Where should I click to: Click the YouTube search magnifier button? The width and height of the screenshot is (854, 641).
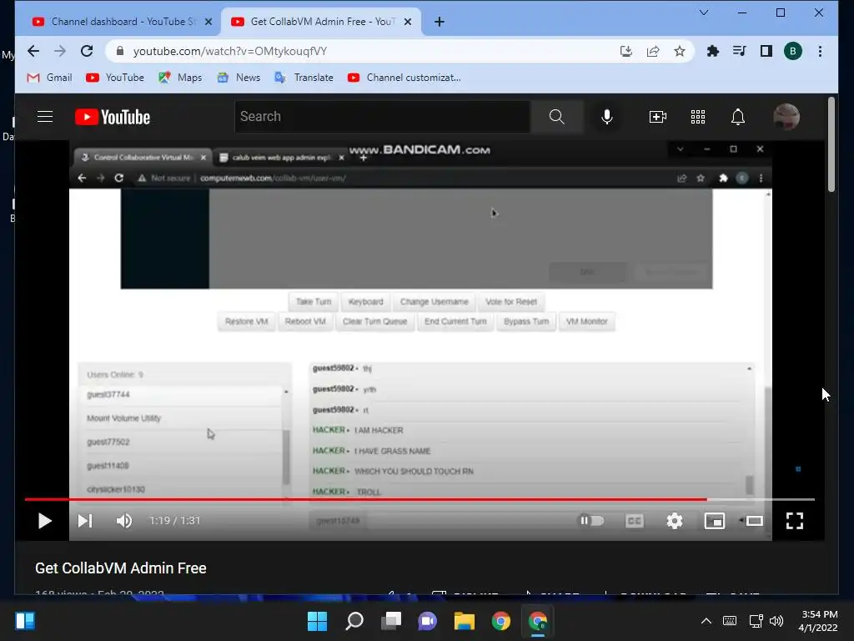pyautogui.click(x=556, y=117)
